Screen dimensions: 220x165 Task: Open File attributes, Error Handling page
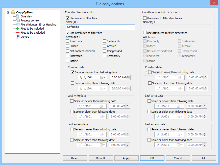point(38,25)
